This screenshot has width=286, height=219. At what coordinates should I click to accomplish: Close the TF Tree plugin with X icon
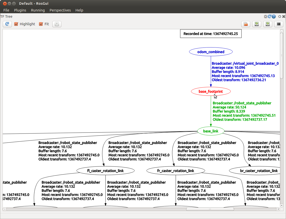284,16
